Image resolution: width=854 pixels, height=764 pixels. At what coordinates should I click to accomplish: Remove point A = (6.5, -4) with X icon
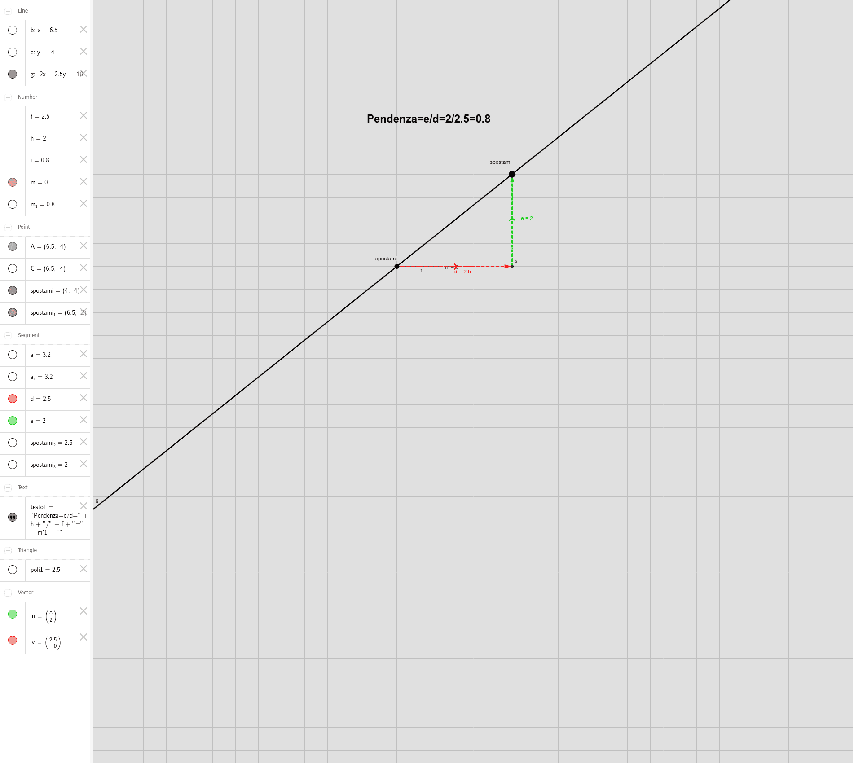[x=84, y=246]
